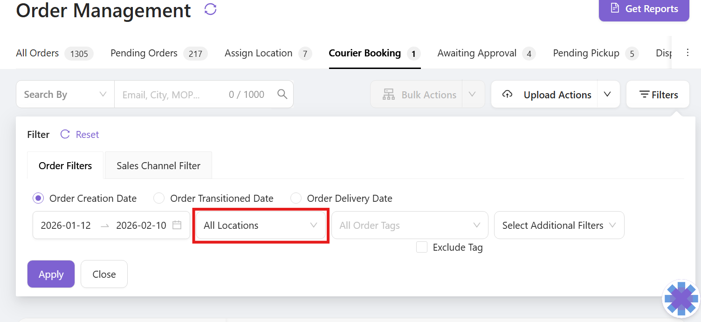Expand the All Locations dropdown

(x=261, y=226)
